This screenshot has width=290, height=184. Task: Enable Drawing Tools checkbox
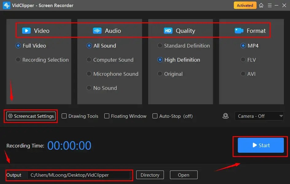click(64, 116)
